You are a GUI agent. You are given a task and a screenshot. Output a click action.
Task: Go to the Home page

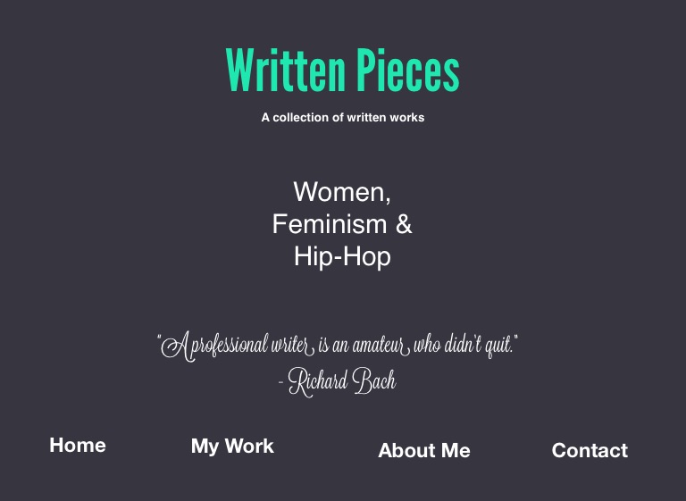[x=78, y=445]
